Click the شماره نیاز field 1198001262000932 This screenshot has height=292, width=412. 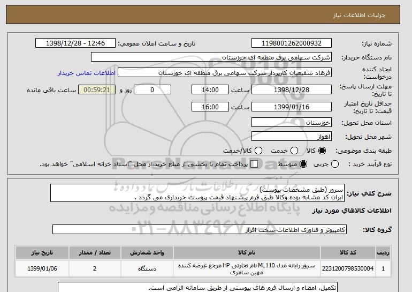[x=292, y=43]
